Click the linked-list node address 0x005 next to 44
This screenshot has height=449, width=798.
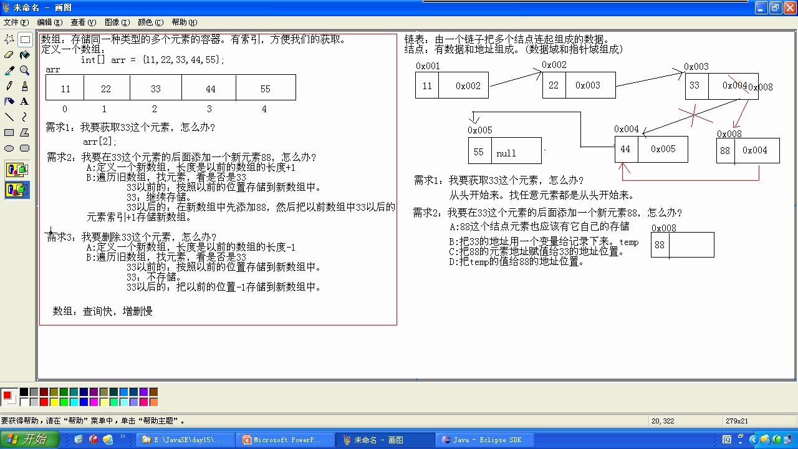pyautogui.click(x=663, y=150)
